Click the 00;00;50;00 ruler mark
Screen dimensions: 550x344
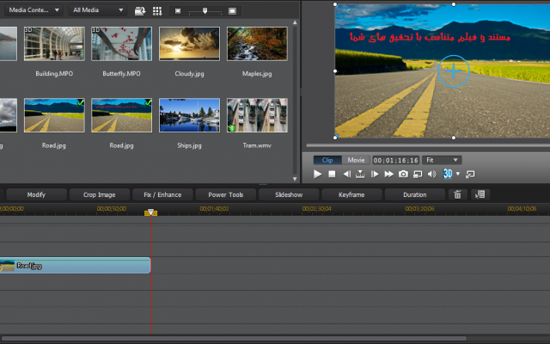pyautogui.click(x=112, y=208)
